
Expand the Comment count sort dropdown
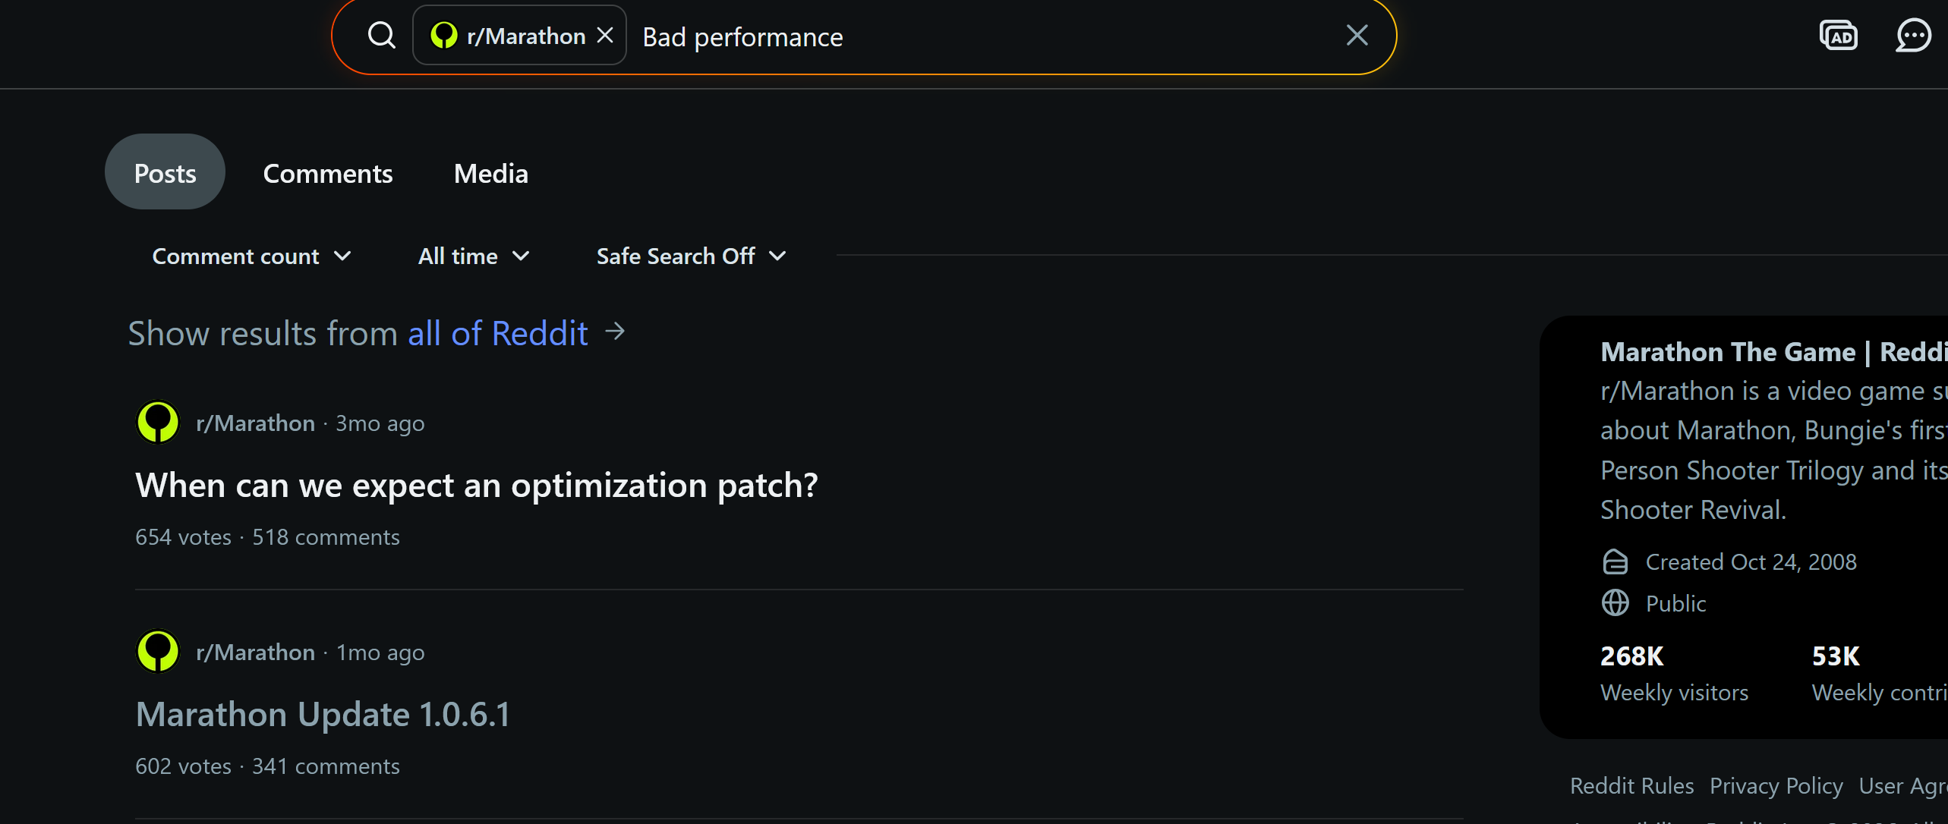(252, 256)
